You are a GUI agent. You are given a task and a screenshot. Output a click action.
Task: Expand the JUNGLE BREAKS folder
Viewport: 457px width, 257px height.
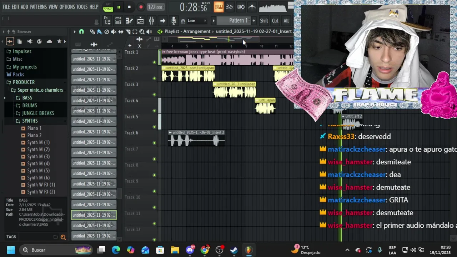click(38, 113)
